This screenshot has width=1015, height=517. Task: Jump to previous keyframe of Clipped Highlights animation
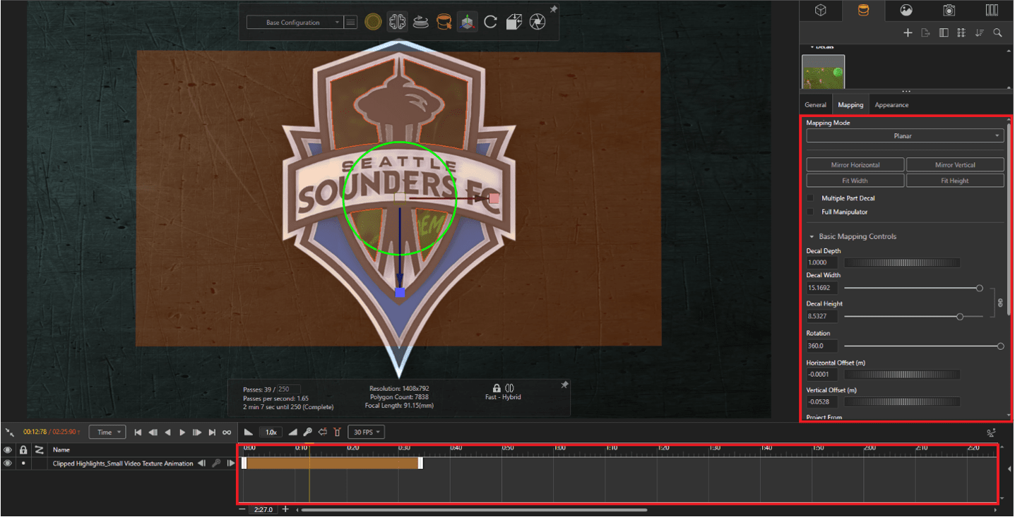pos(201,463)
